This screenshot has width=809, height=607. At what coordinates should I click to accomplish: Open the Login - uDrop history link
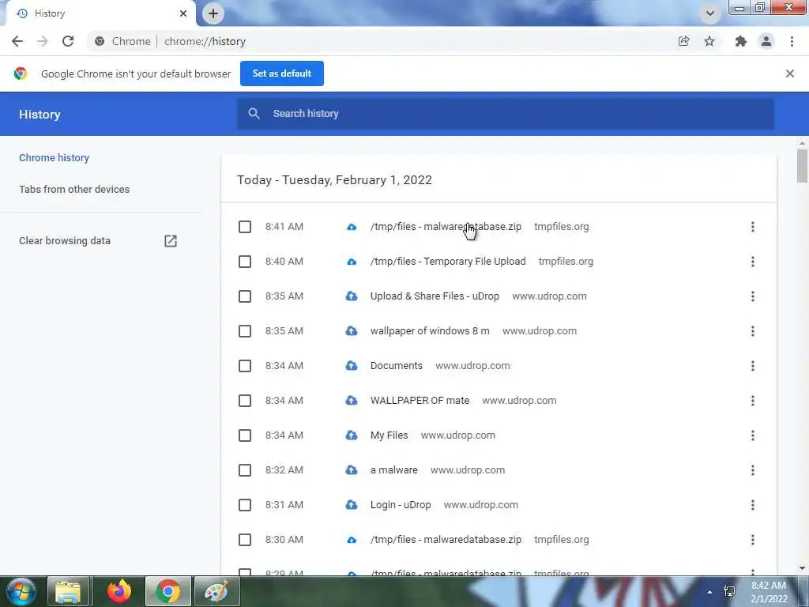click(401, 505)
